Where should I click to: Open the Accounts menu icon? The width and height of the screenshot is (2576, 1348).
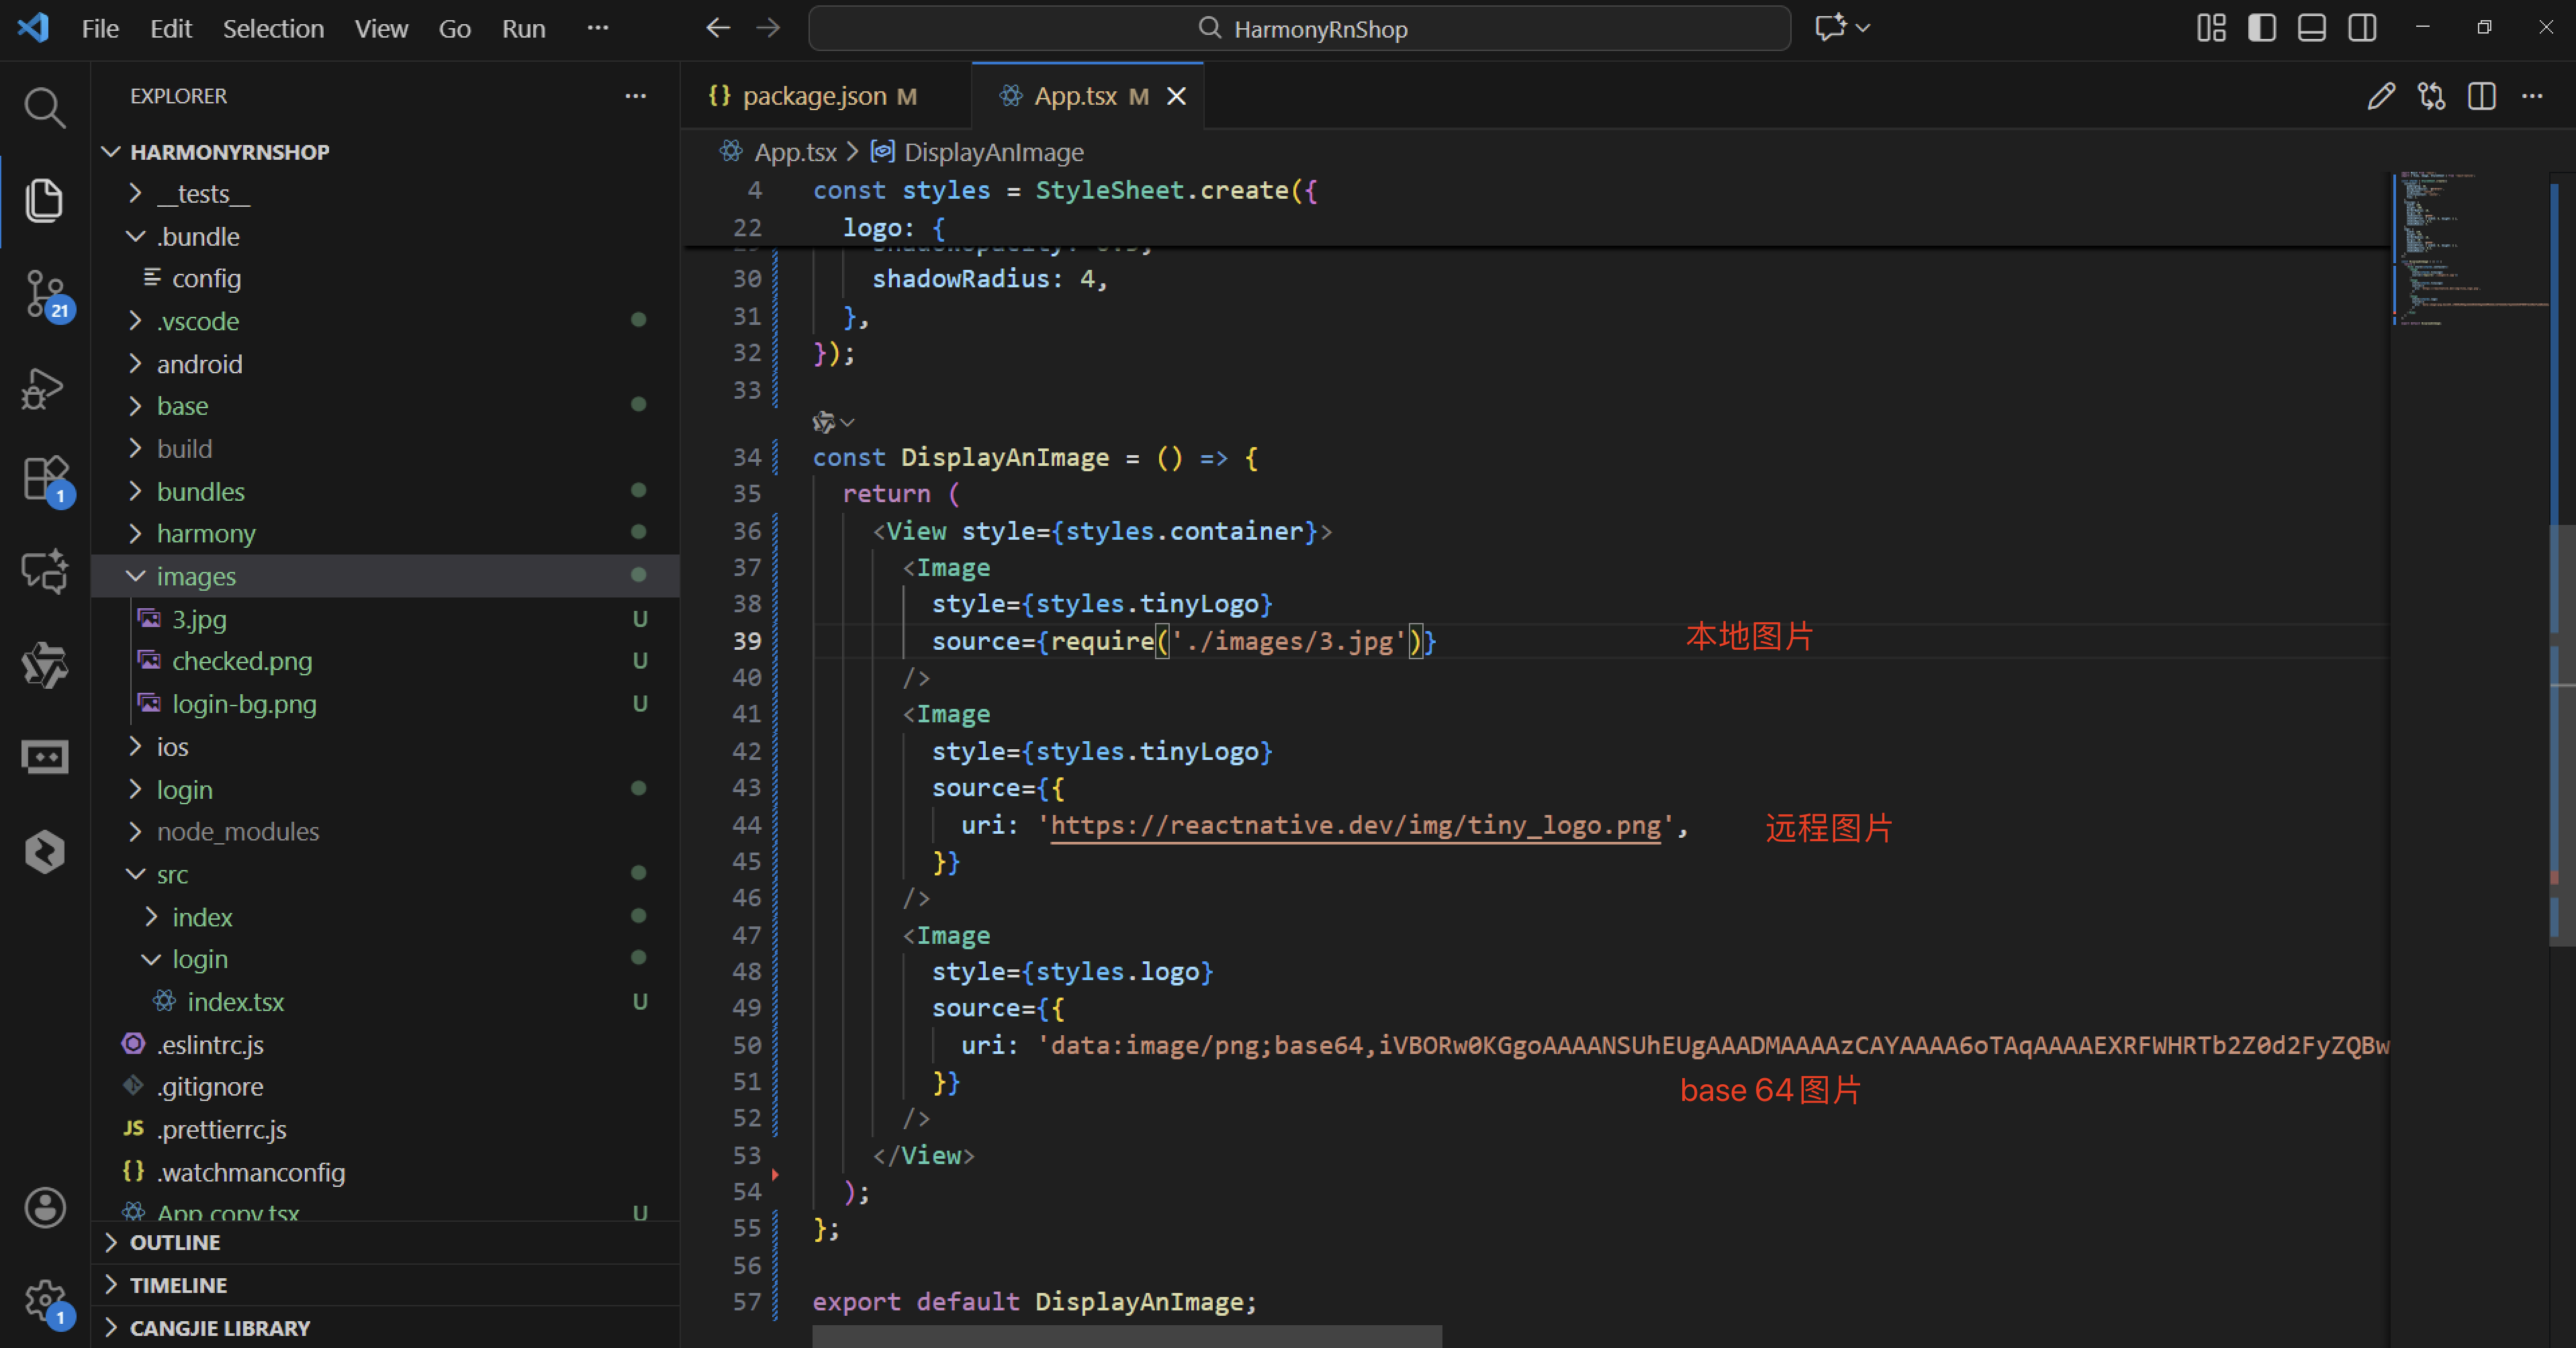click(x=44, y=1208)
